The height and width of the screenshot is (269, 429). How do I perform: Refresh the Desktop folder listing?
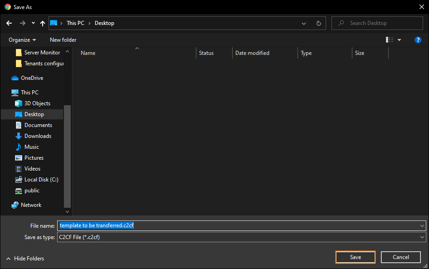[318, 23]
